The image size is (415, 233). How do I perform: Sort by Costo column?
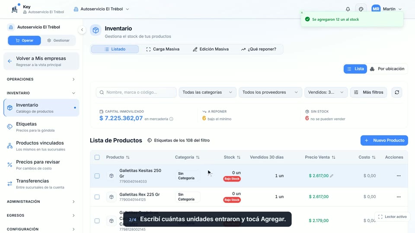click(367, 157)
